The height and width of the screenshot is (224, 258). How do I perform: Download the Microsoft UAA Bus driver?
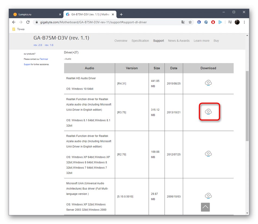208,196
